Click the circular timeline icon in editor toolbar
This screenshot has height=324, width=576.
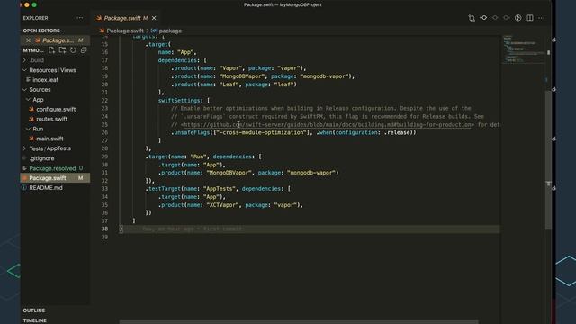(518, 18)
